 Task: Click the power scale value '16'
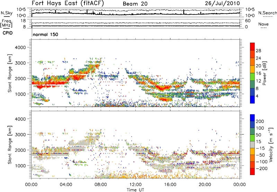[x=258, y=73]
